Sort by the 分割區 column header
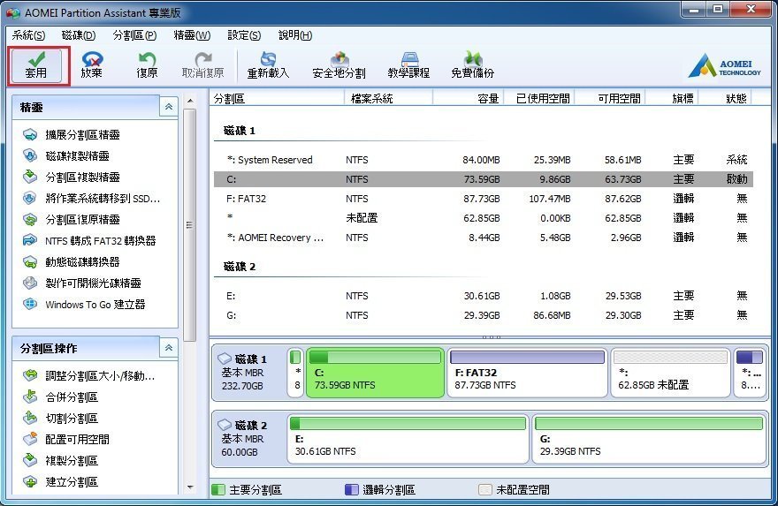Screen dimensions: 778x506 [277, 99]
